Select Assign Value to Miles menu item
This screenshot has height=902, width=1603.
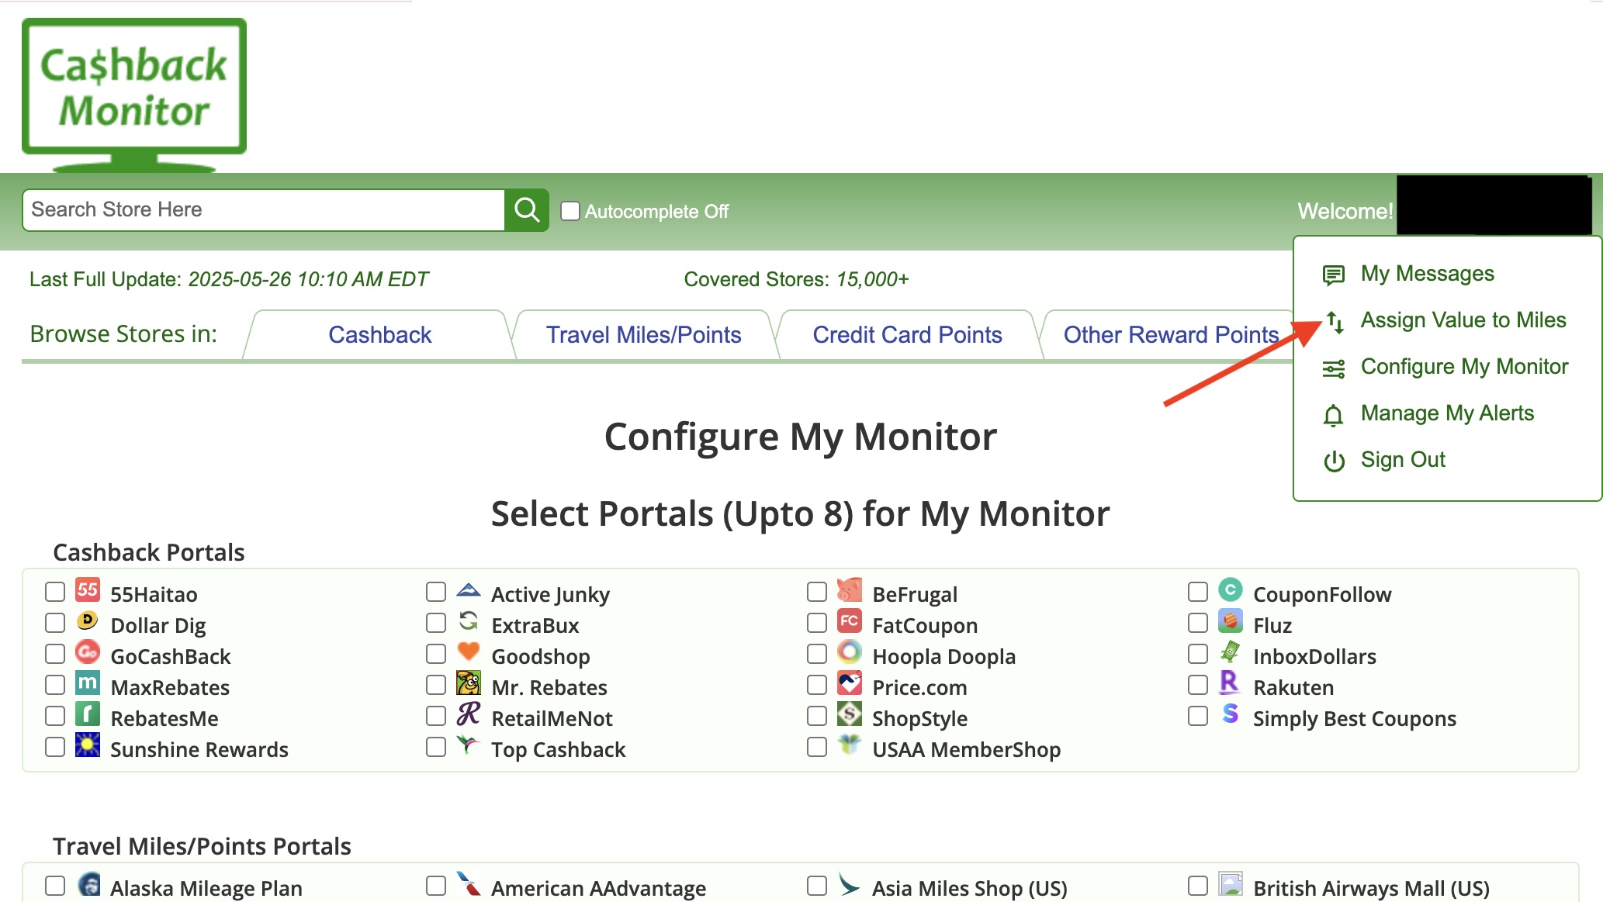pyautogui.click(x=1463, y=320)
